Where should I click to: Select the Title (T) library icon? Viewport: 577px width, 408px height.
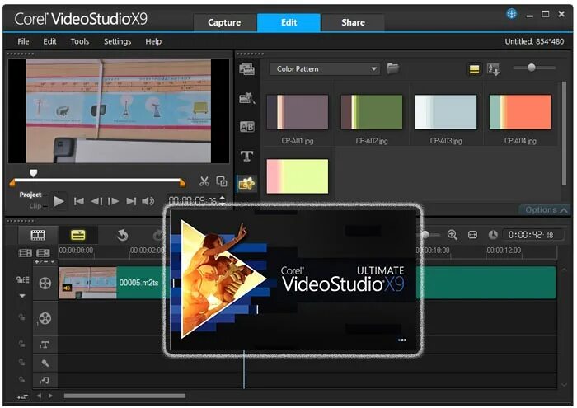(x=247, y=156)
